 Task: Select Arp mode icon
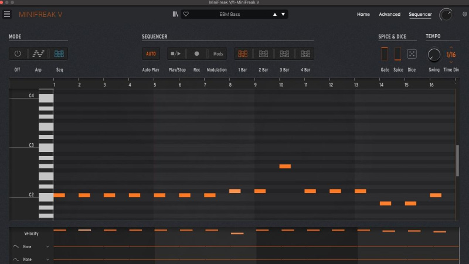tap(38, 53)
